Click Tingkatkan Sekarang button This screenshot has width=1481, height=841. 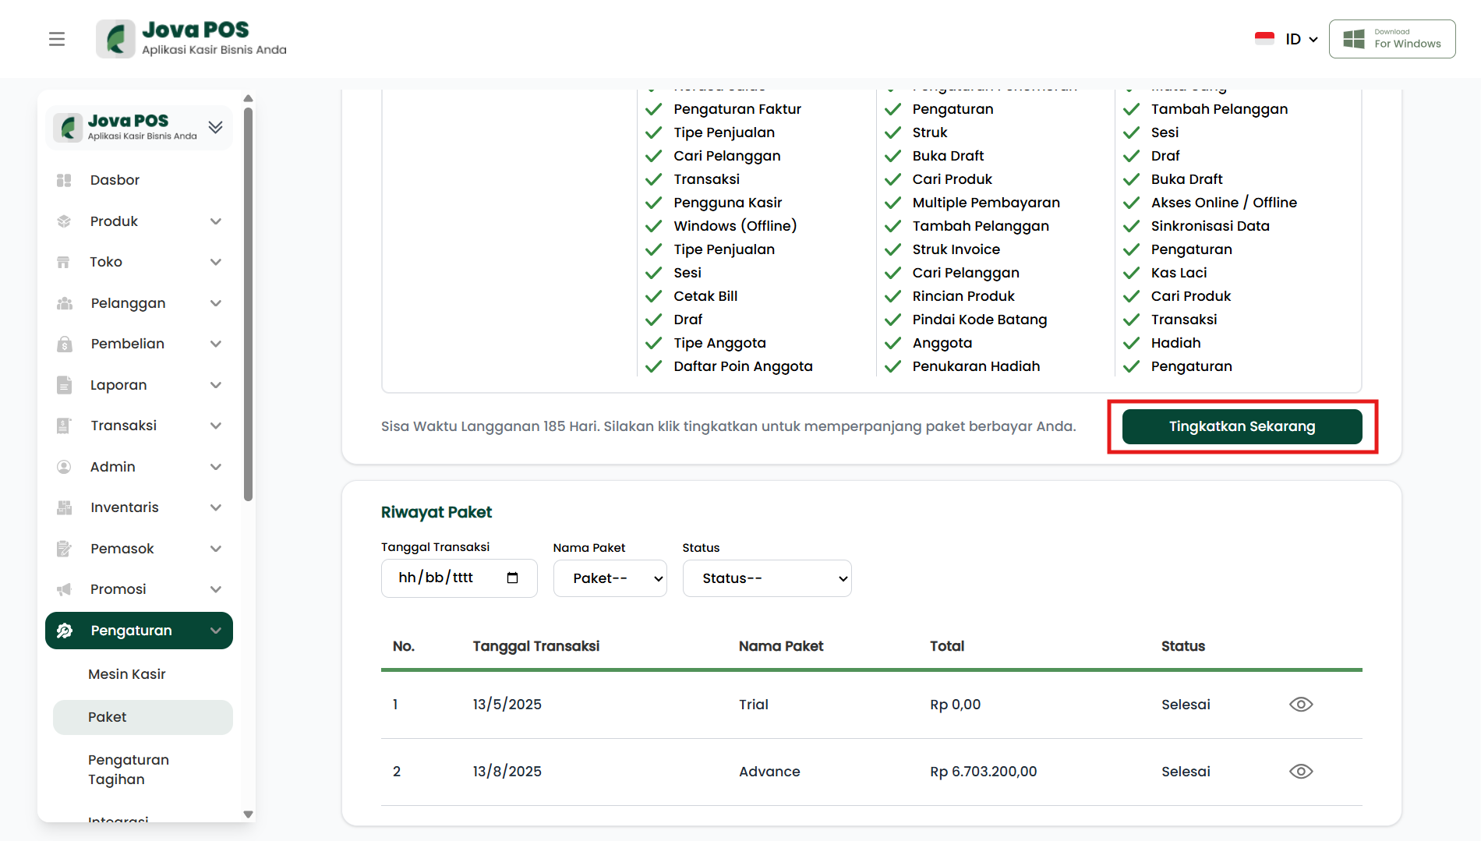point(1242,426)
